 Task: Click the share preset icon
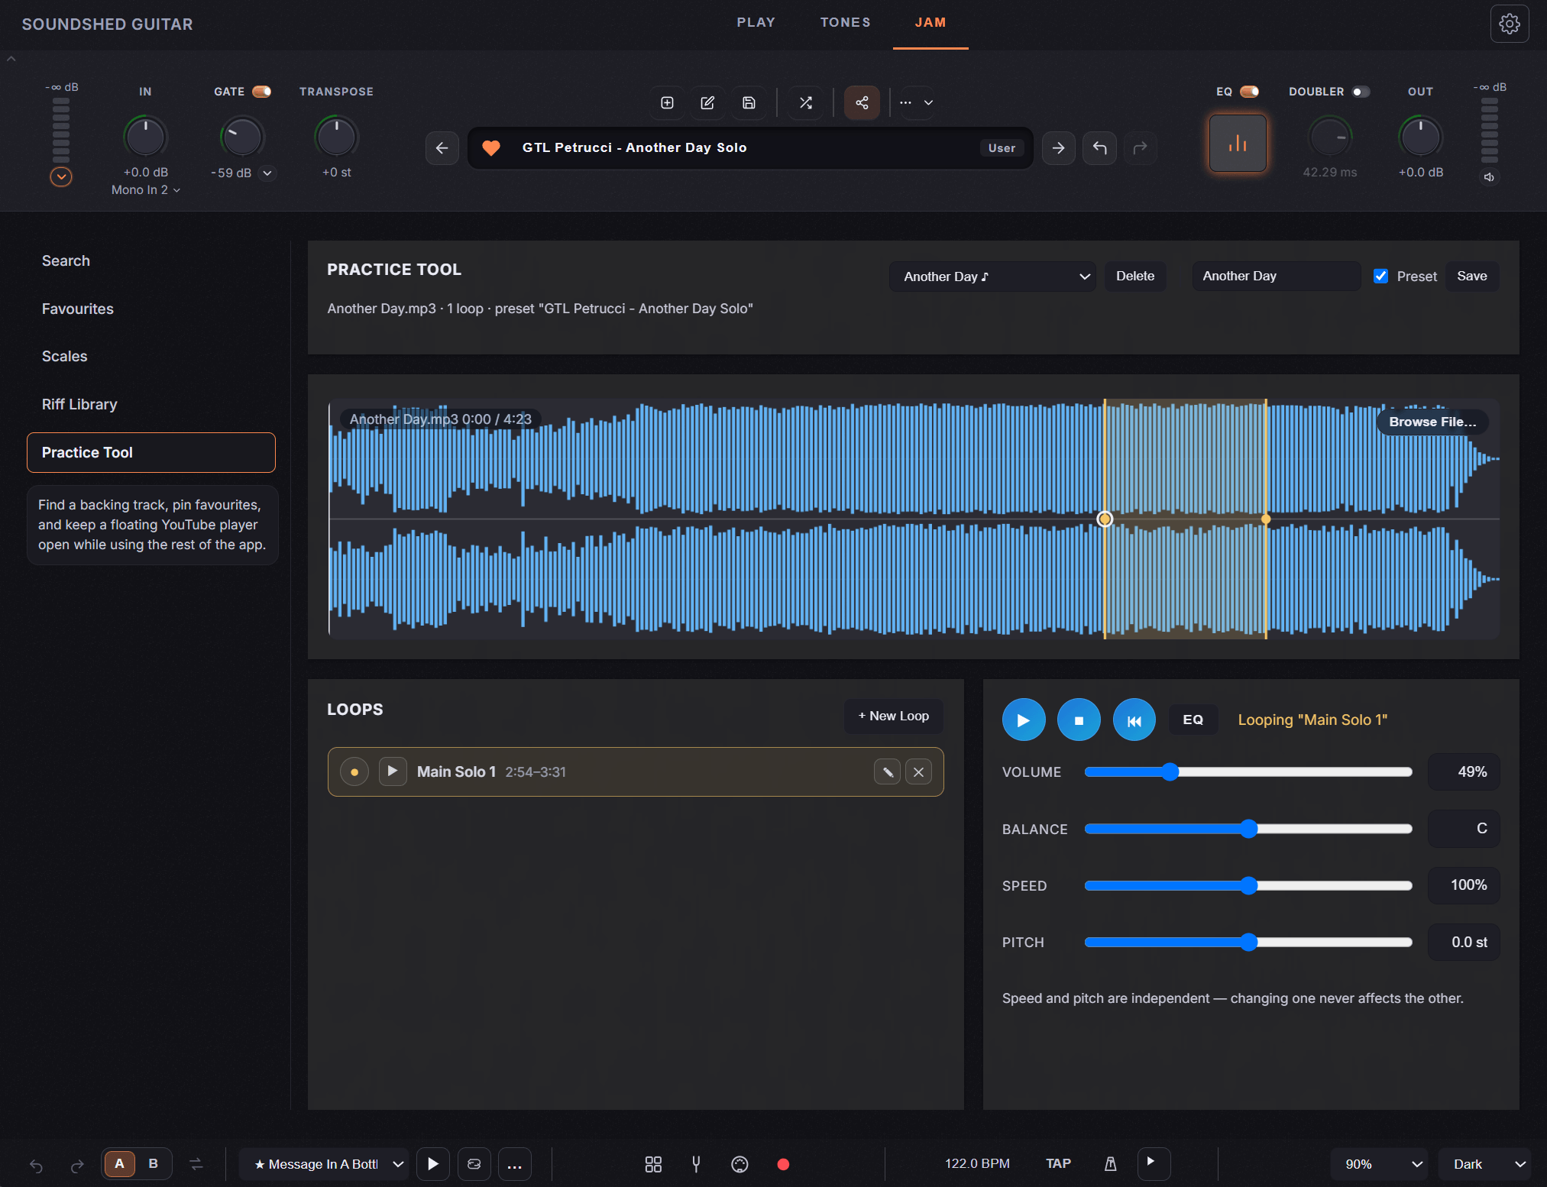click(862, 102)
